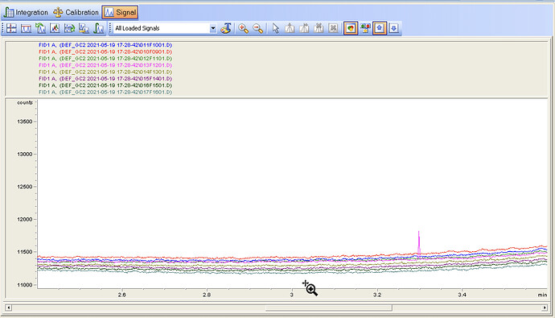This screenshot has width=555, height=318.
Task: Click the first toolbar icon with crossed axes
Action: (x=11, y=28)
